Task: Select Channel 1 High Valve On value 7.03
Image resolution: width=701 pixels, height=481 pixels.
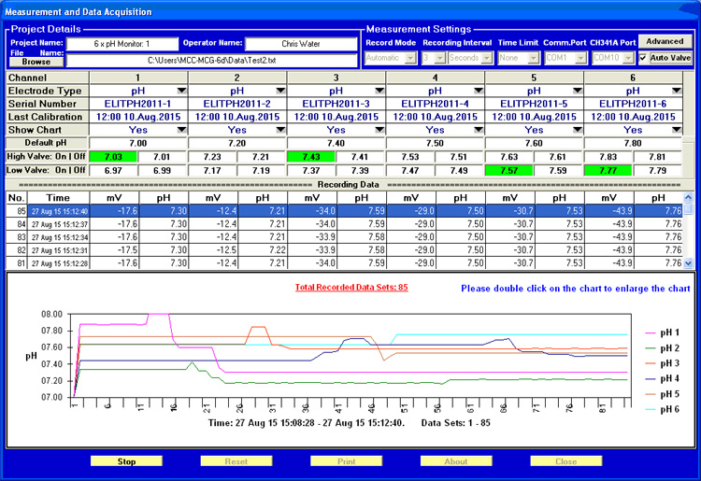Action: coord(113,157)
